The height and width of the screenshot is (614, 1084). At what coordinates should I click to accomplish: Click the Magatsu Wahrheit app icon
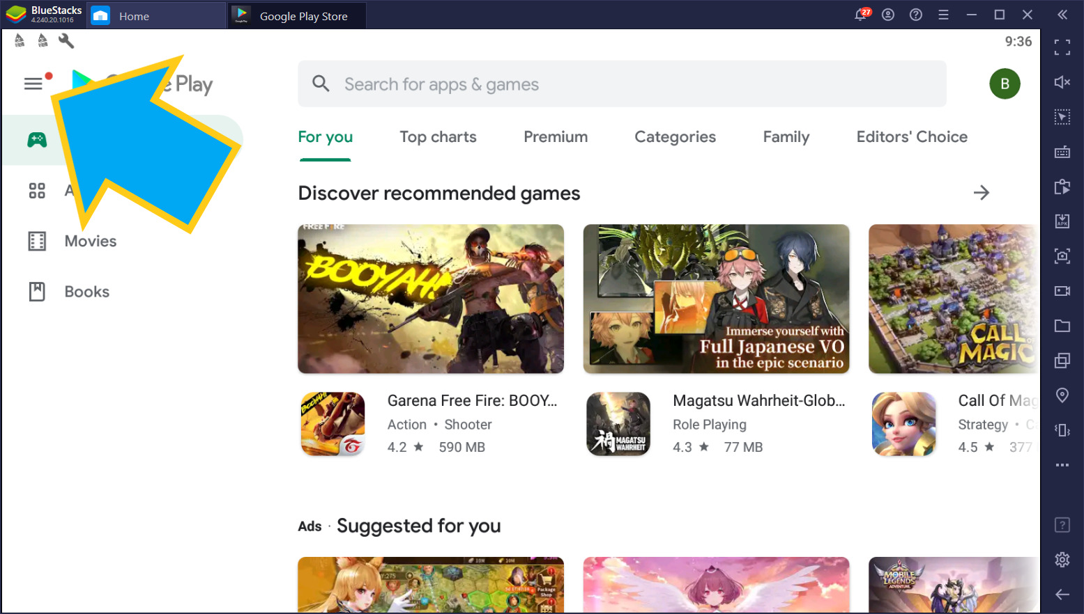coord(618,424)
